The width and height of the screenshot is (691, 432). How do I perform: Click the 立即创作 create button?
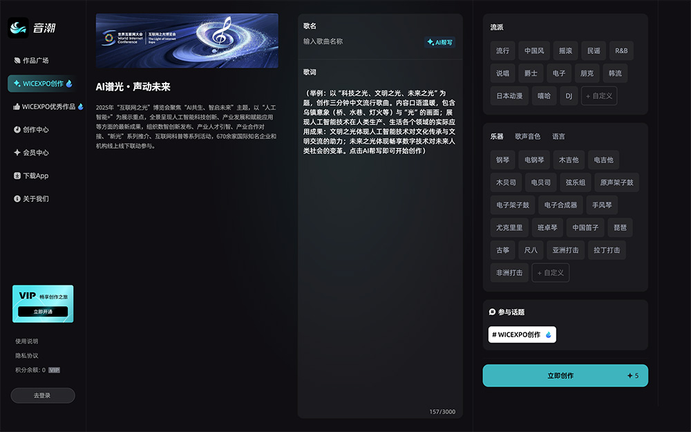[565, 375]
